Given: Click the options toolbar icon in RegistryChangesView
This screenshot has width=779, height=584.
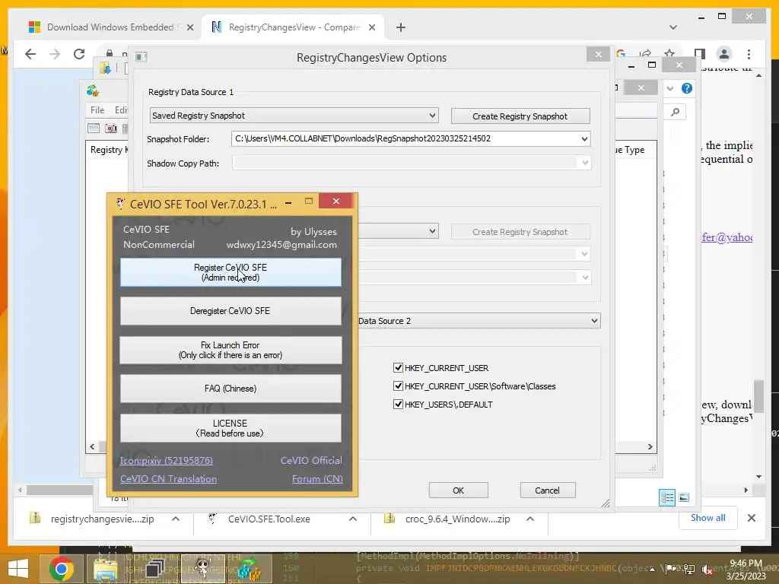Looking at the screenshot, I should click(94, 128).
